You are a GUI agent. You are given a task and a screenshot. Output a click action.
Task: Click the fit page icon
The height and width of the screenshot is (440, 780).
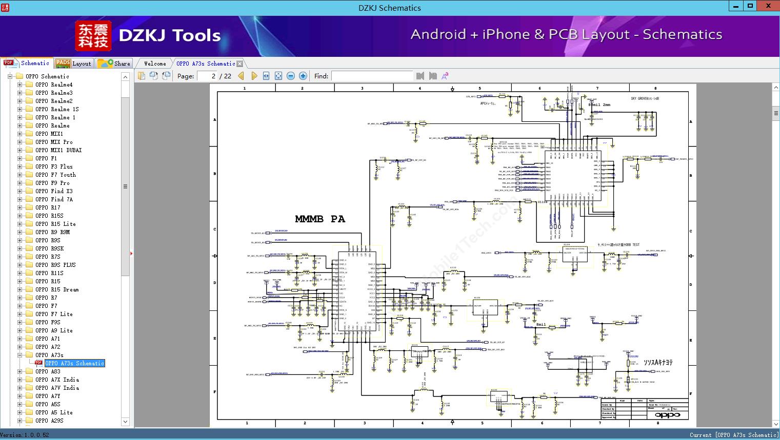pyautogui.click(x=278, y=76)
